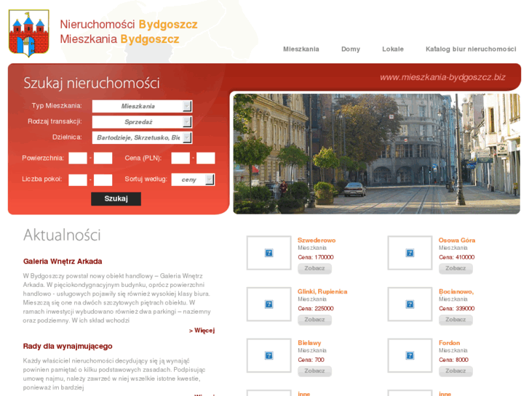The height and width of the screenshot is (396, 529).
Task: Click the Bielawy listing thumbnail
Action: click(x=269, y=355)
